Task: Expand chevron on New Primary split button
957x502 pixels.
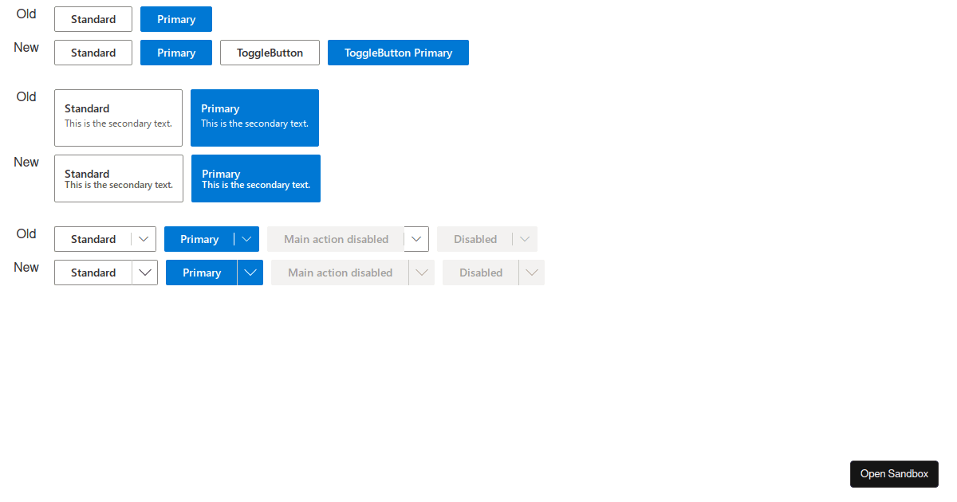Action: point(250,273)
